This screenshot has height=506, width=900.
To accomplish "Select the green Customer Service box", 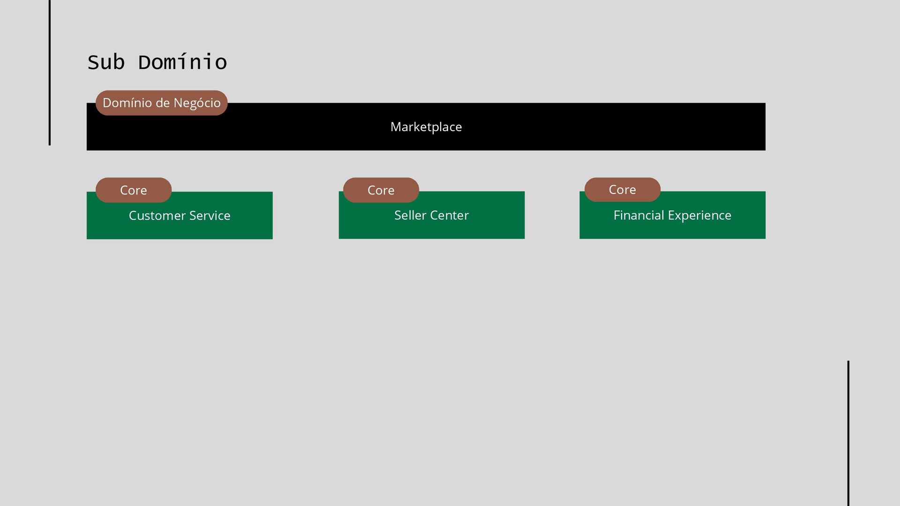I will pos(180,216).
